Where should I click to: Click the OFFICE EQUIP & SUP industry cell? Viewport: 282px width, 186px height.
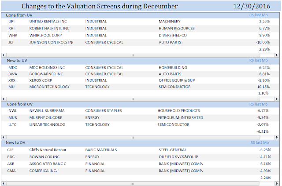(x=177, y=80)
